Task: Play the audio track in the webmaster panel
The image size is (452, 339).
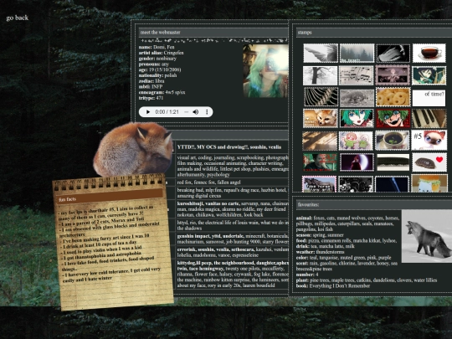Action: pyautogui.click(x=148, y=112)
